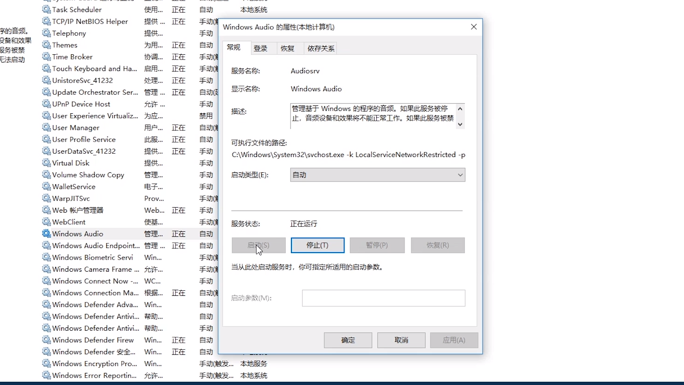Click the 应用(A) button

click(454, 340)
